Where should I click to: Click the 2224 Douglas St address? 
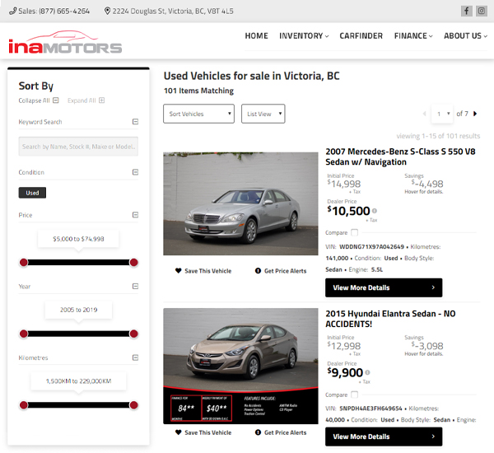pos(173,11)
